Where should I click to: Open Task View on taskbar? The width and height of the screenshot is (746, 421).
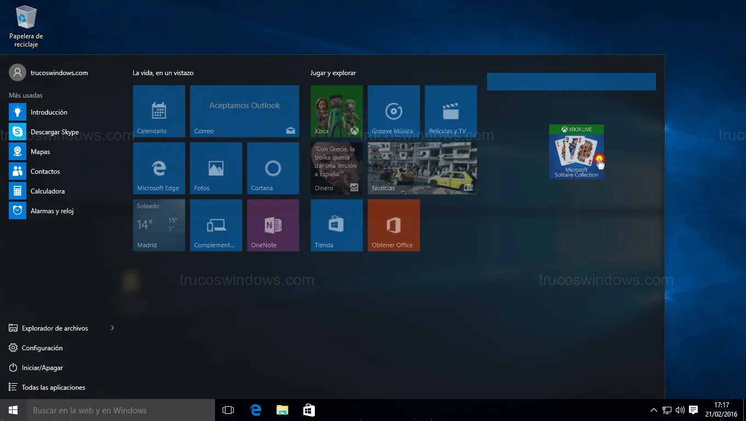[228, 410]
